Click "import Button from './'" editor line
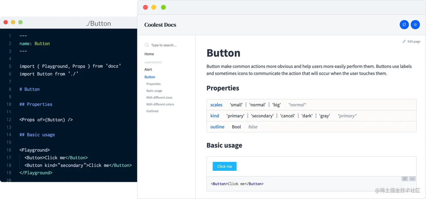426x199 pixels. coord(49,74)
